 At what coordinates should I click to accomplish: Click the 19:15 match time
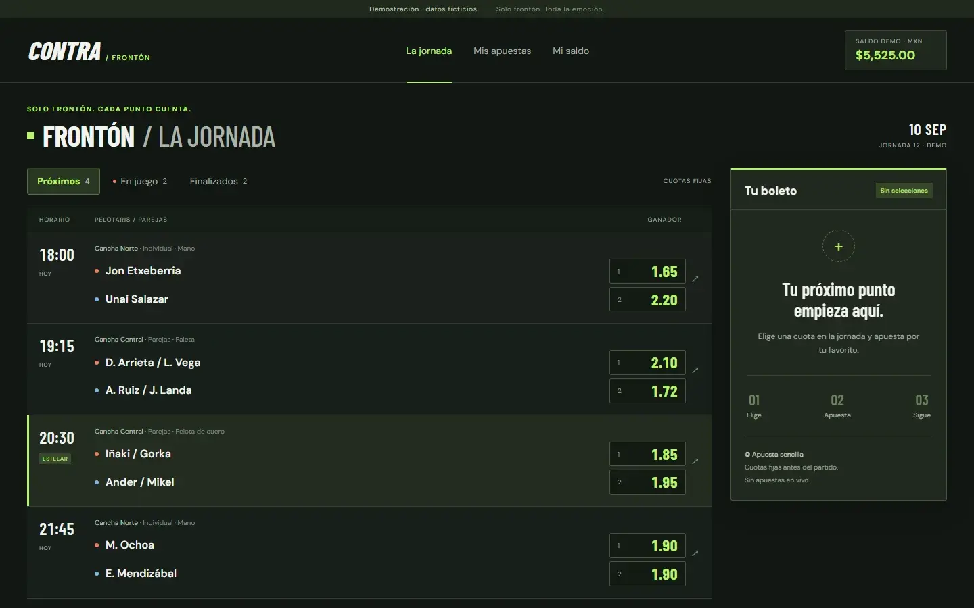point(57,347)
